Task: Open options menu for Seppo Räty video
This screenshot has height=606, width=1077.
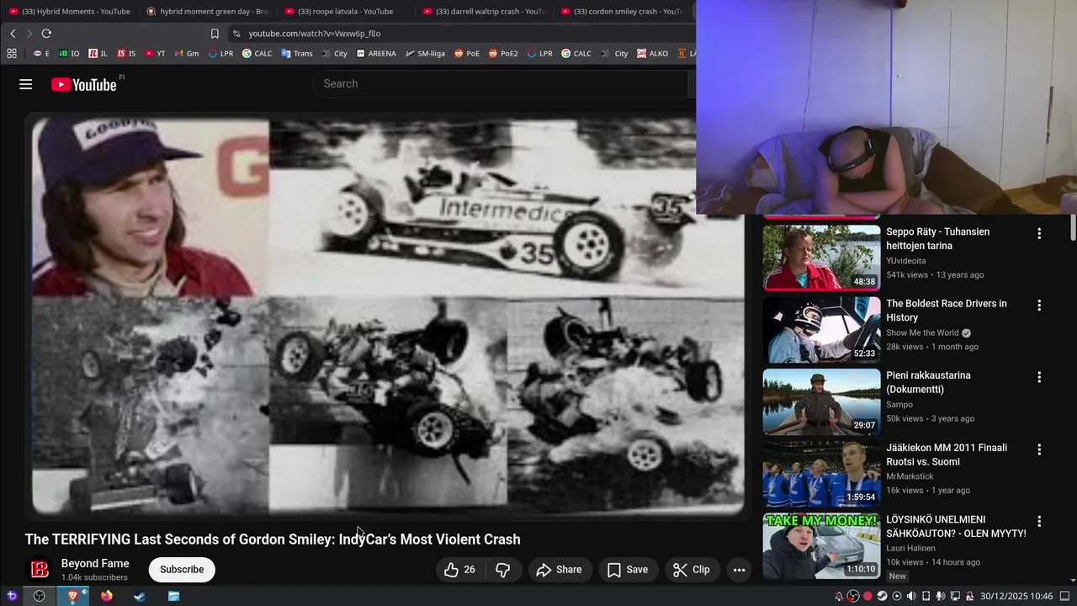Action: pos(1039,233)
